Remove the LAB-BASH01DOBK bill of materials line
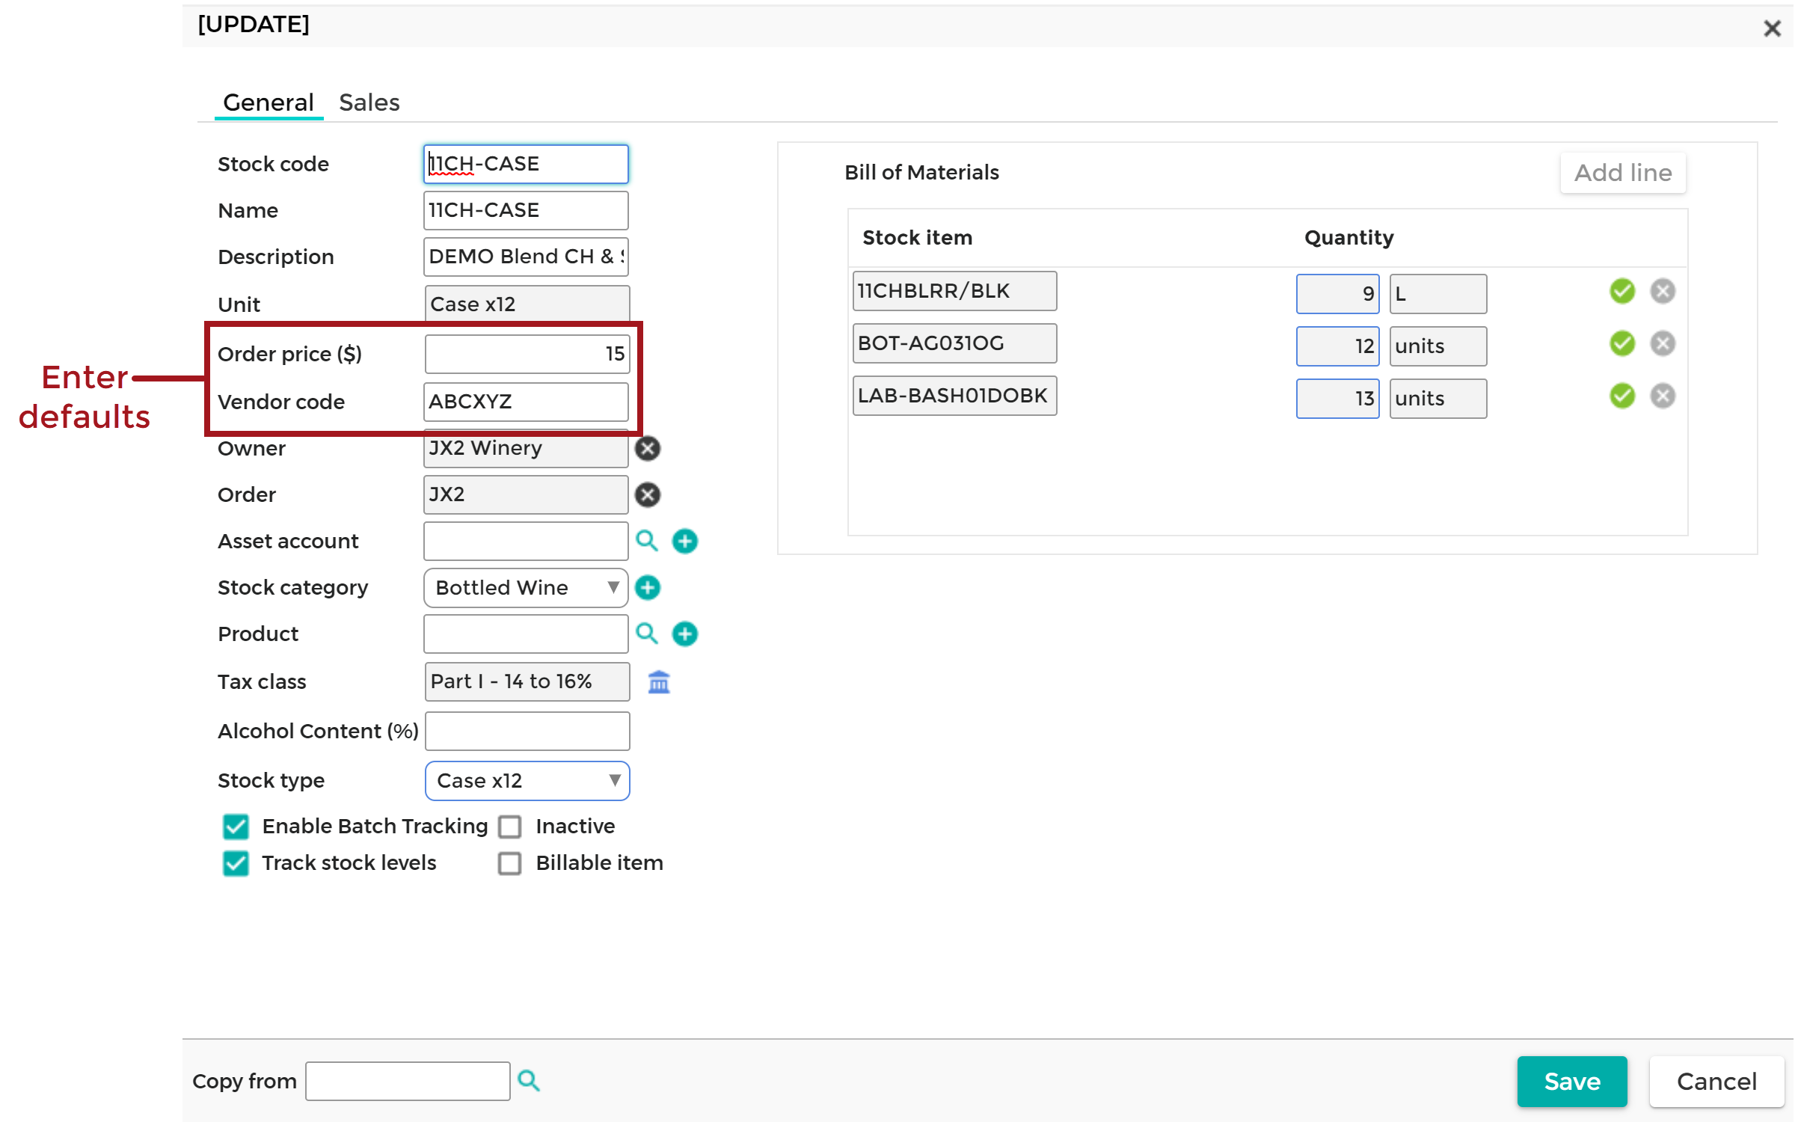Image resolution: width=1801 pixels, height=1131 pixels. [1662, 396]
